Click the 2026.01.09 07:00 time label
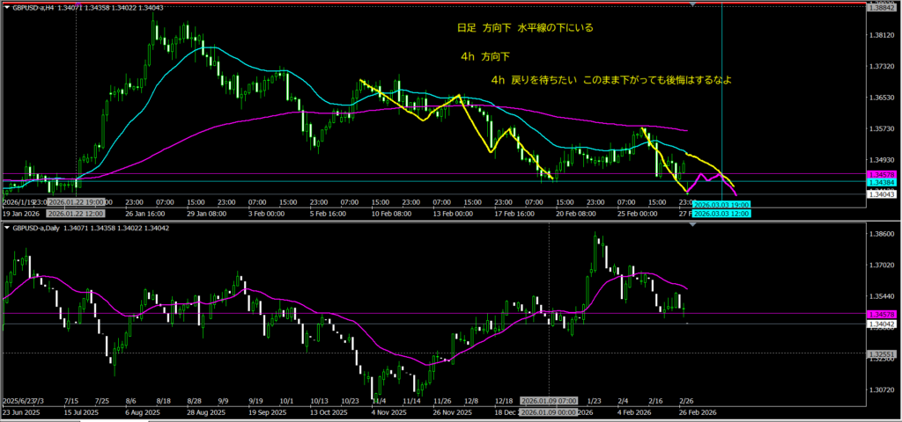Viewport: 902px width, 422px height. (x=548, y=402)
